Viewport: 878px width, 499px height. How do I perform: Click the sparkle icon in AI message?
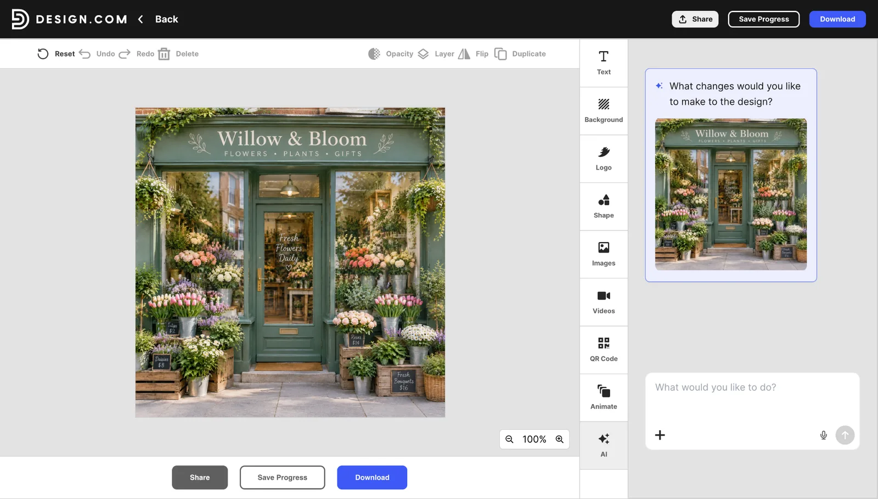pyautogui.click(x=659, y=86)
